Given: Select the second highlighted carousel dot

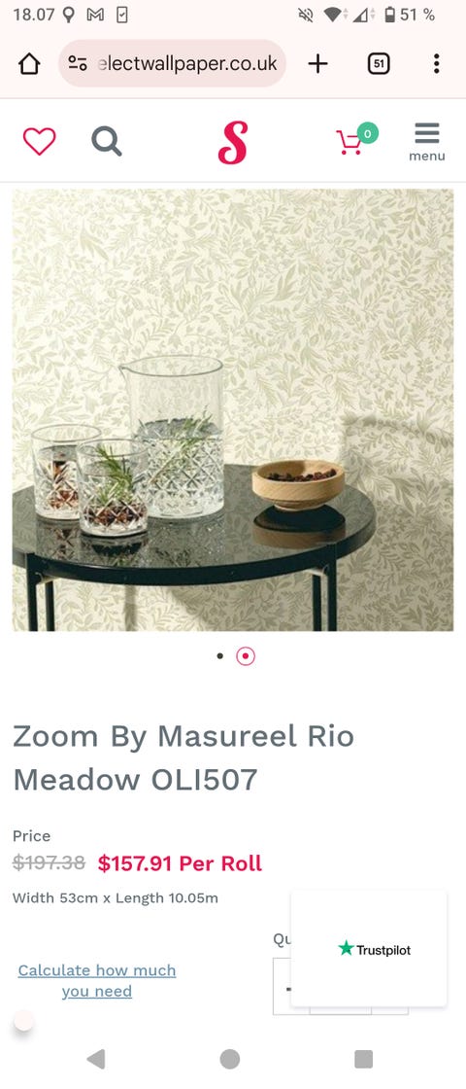Looking at the screenshot, I should click(x=246, y=655).
